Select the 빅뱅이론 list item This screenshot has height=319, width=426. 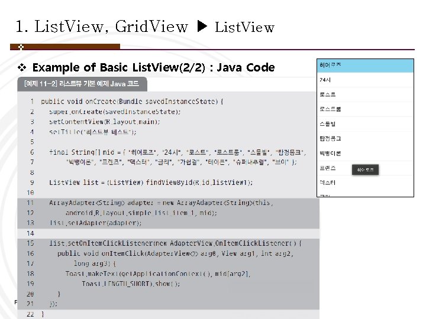pos(365,153)
